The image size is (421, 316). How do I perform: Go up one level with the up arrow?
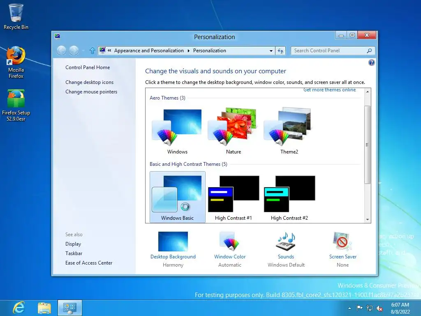click(x=93, y=51)
